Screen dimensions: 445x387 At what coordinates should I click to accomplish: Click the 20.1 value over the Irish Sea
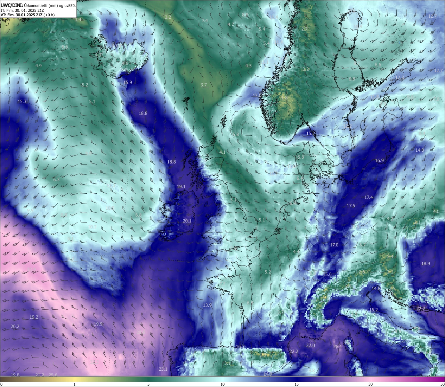pos(187,221)
